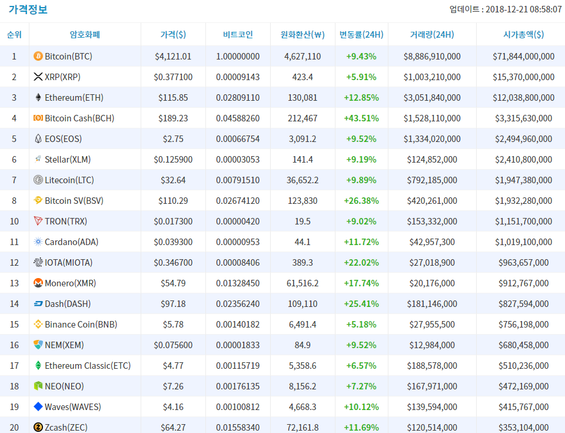
Task: Select TRON volume $153,332,000
Action: point(432,221)
